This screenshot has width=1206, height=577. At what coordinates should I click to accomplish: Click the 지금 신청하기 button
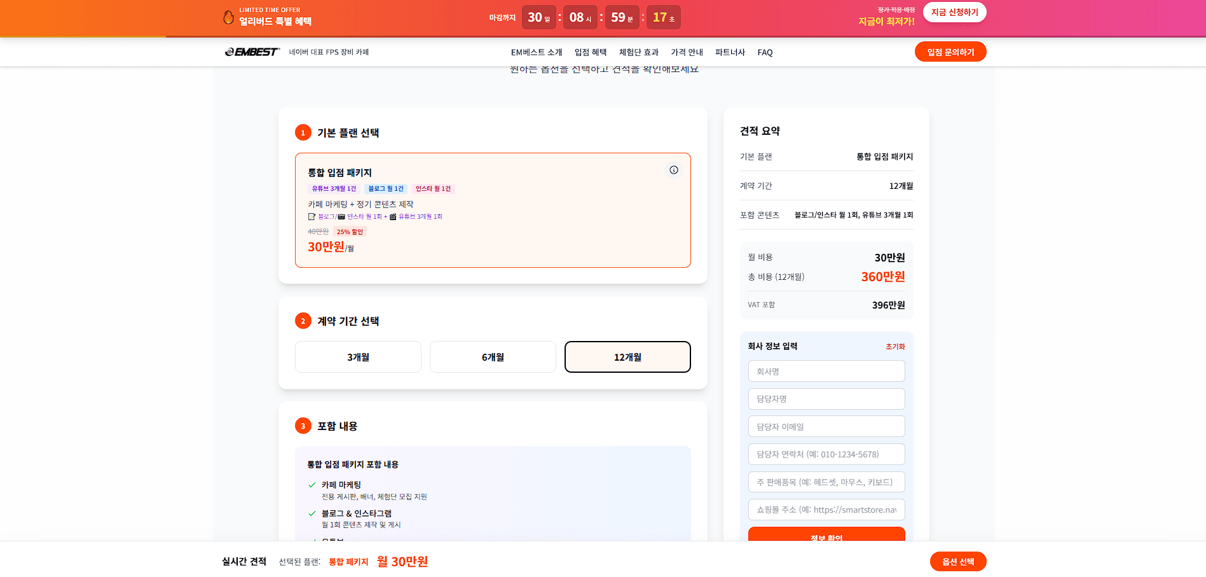point(954,12)
